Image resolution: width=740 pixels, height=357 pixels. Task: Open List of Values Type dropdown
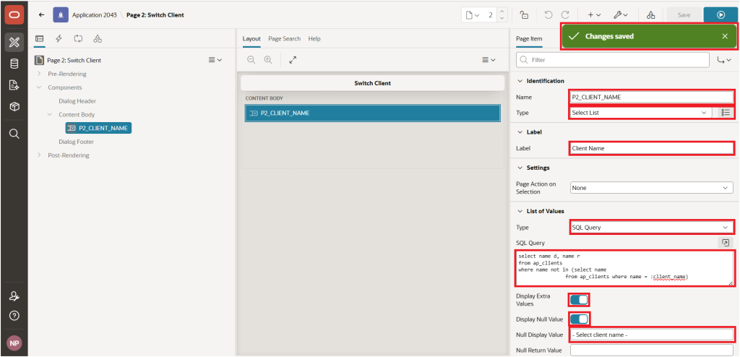(x=651, y=227)
